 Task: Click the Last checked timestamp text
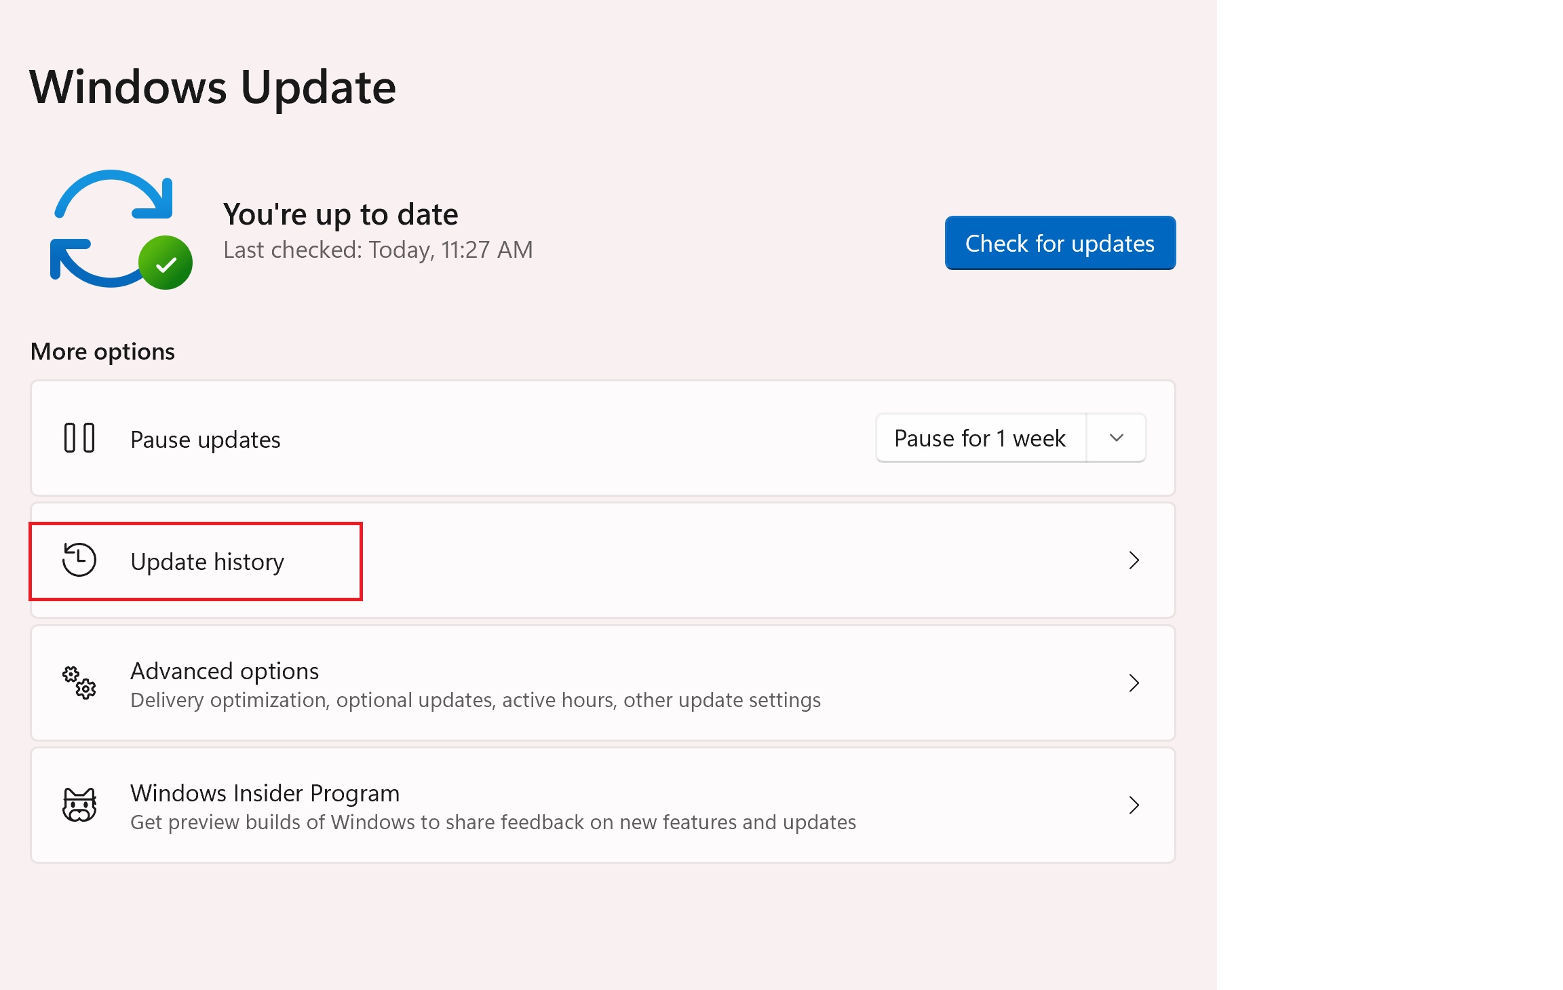point(378,250)
